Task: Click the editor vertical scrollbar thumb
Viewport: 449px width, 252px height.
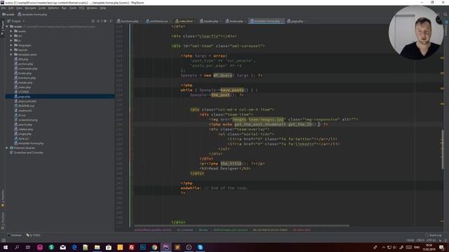Action: 442,148
